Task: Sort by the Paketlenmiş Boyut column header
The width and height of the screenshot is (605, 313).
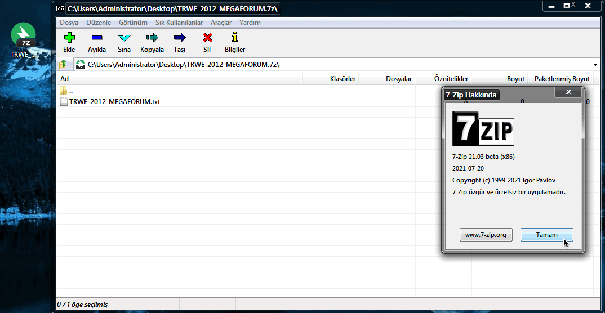Action: [x=560, y=79]
